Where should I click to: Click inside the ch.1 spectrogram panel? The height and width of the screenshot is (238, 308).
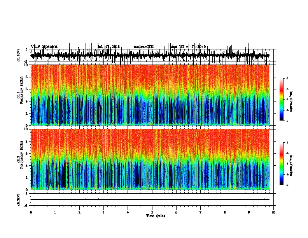pos(150,95)
